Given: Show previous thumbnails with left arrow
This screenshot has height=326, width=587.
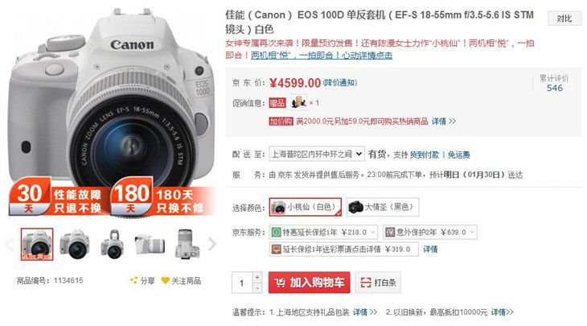Looking at the screenshot, I should [x=10, y=245].
